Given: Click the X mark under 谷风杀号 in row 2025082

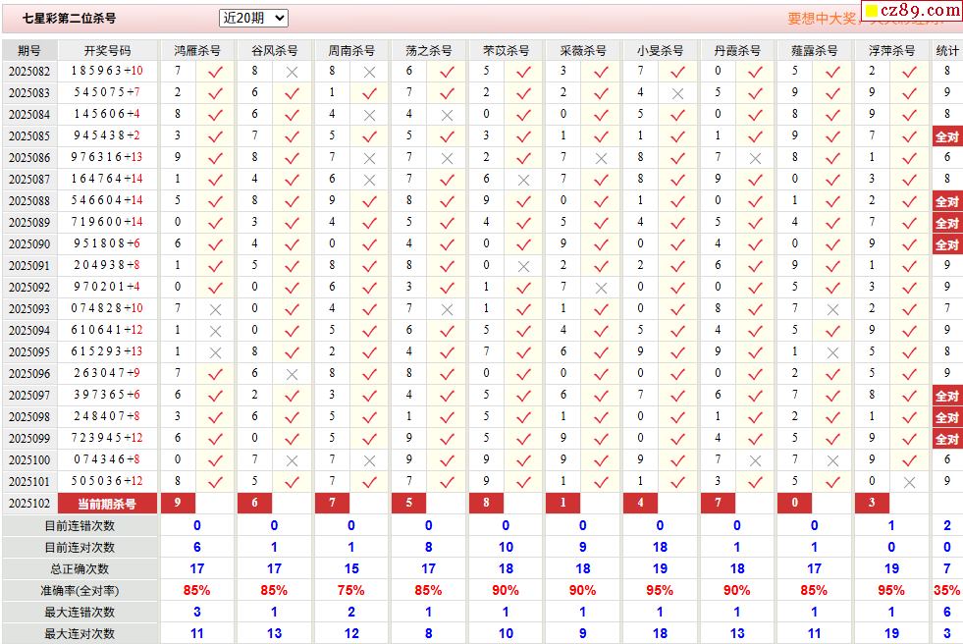Looking at the screenshot, I should point(292,73).
